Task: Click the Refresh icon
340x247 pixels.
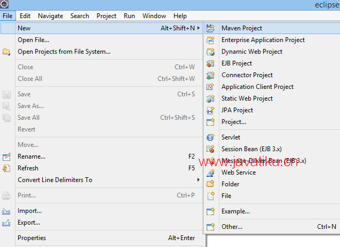Action: point(6,168)
